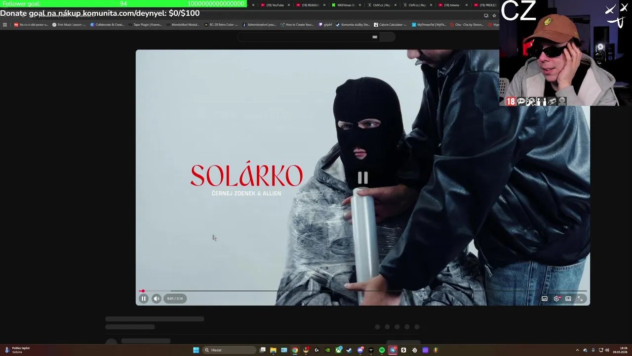
Task: Open Telegram from the taskbar
Action: (393, 350)
